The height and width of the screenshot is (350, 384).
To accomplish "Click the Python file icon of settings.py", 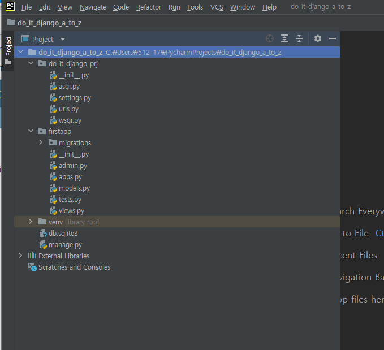I will click(53, 98).
